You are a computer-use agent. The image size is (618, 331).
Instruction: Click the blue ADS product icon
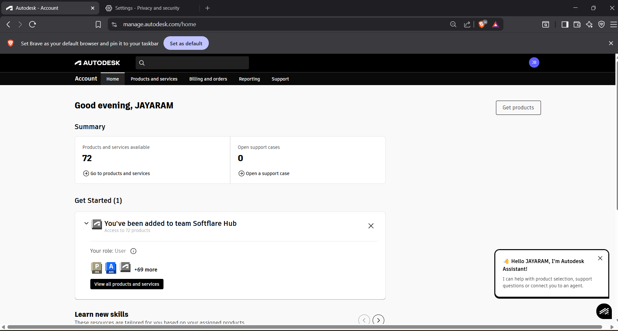tap(111, 268)
